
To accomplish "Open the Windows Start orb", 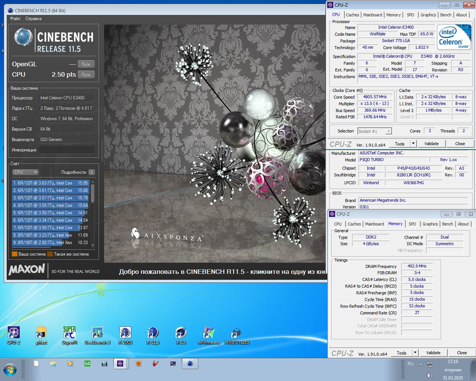I will click(10, 370).
